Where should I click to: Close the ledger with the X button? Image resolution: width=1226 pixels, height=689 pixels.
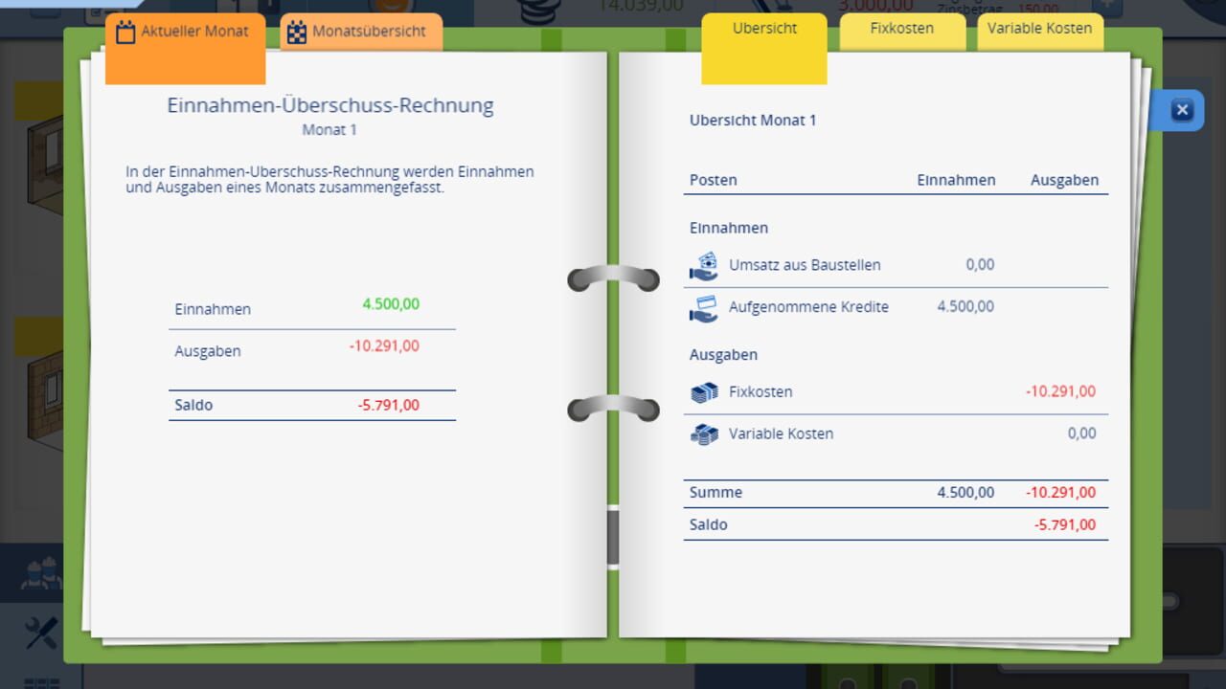coord(1182,110)
